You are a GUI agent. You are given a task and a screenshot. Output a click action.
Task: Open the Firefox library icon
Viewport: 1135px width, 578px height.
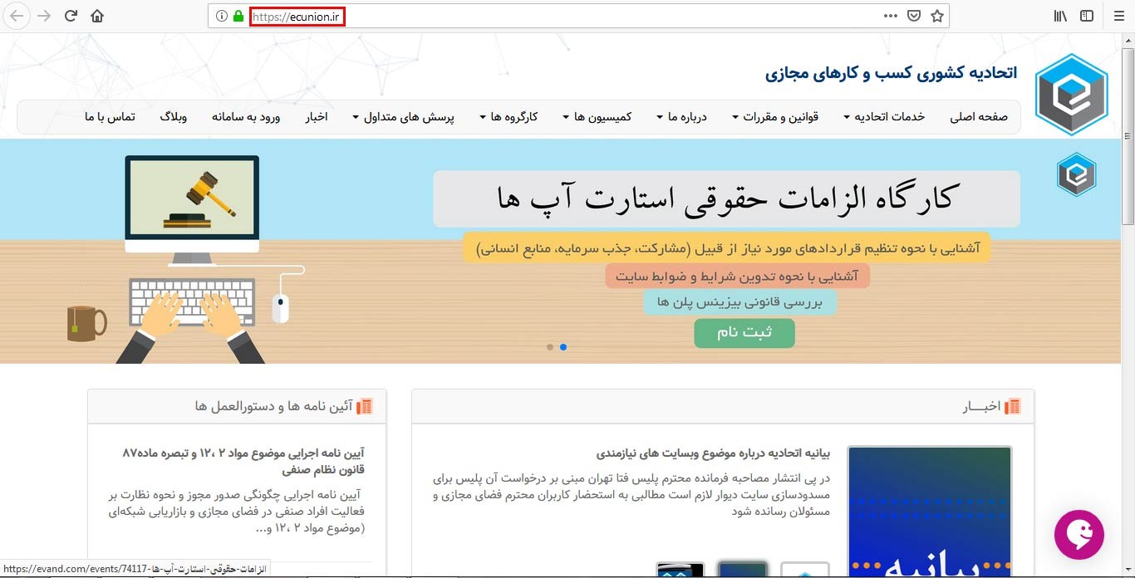click(1061, 15)
